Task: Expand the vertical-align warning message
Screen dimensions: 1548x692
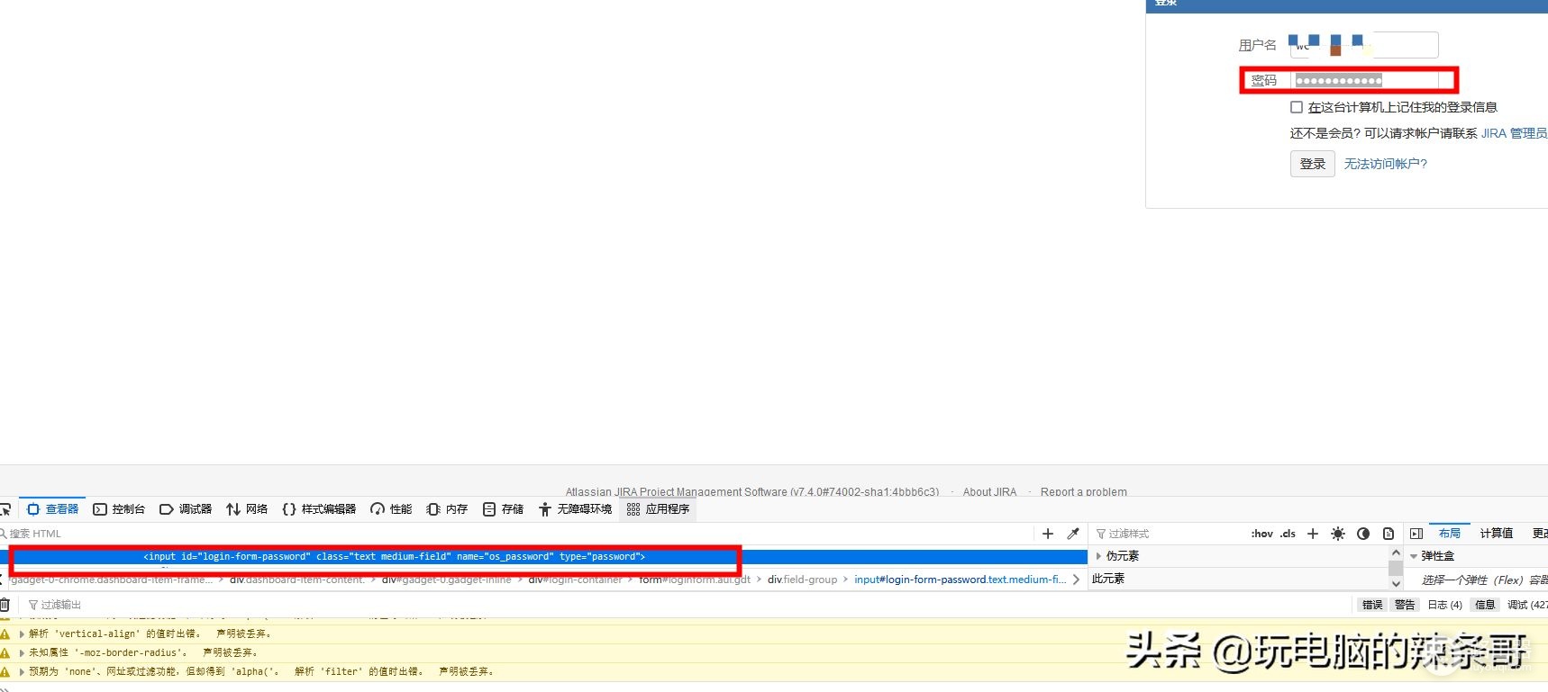Action: coord(23,634)
